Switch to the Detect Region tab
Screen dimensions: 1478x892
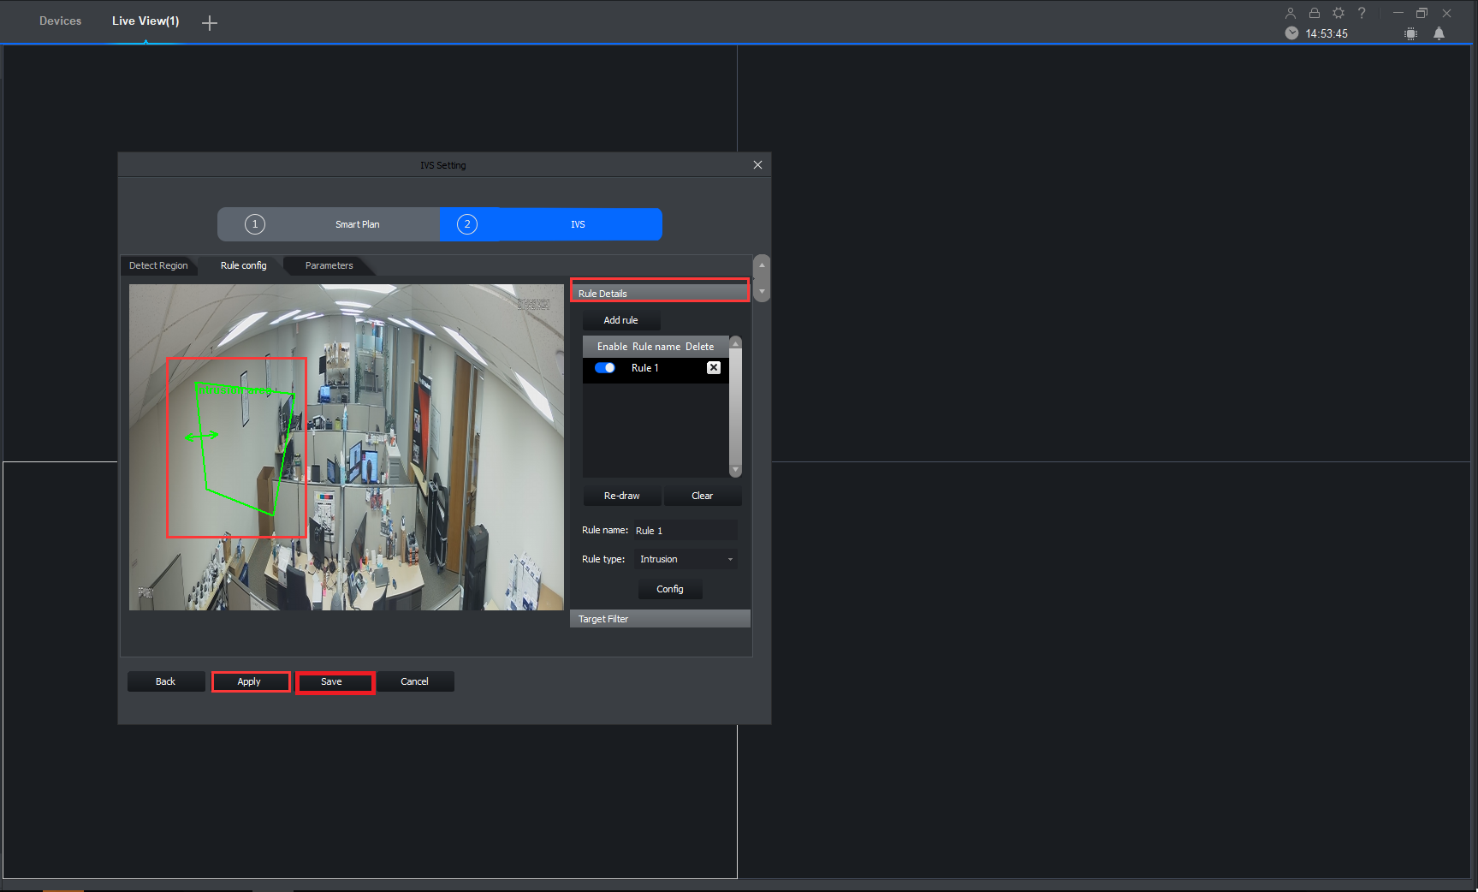158,265
